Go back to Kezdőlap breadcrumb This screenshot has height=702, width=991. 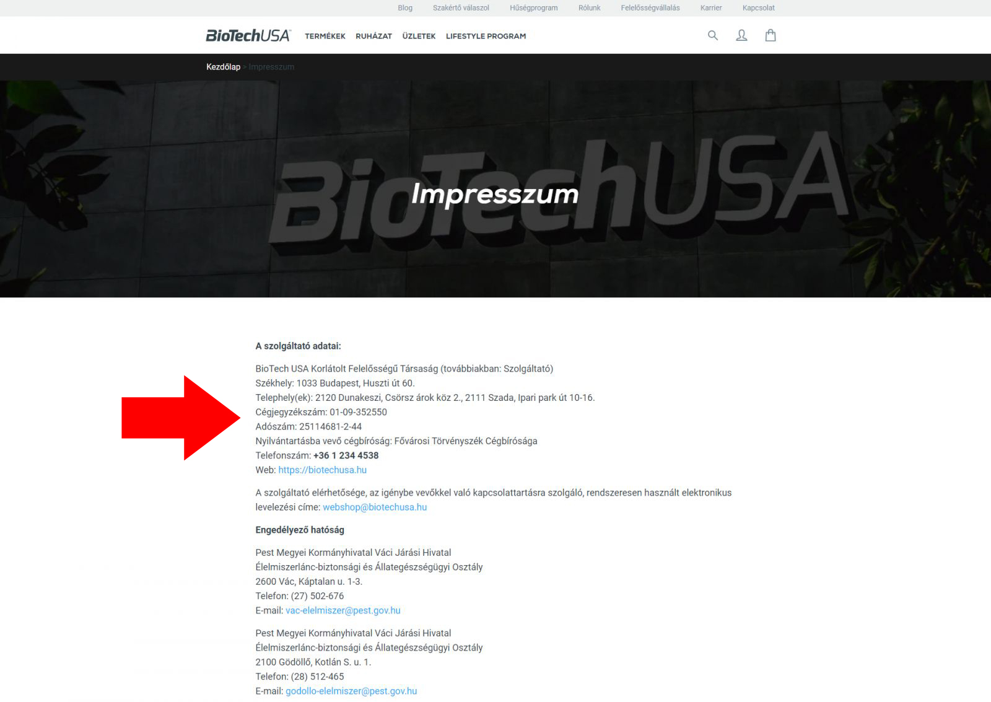point(223,67)
